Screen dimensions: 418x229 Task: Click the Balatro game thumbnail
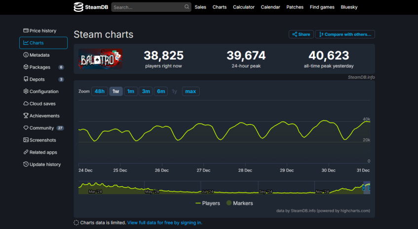pyautogui.click(x=101, y=59)
